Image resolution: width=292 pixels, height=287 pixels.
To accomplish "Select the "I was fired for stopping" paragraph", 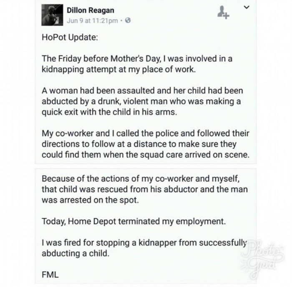I will click(x=144, y=248).
